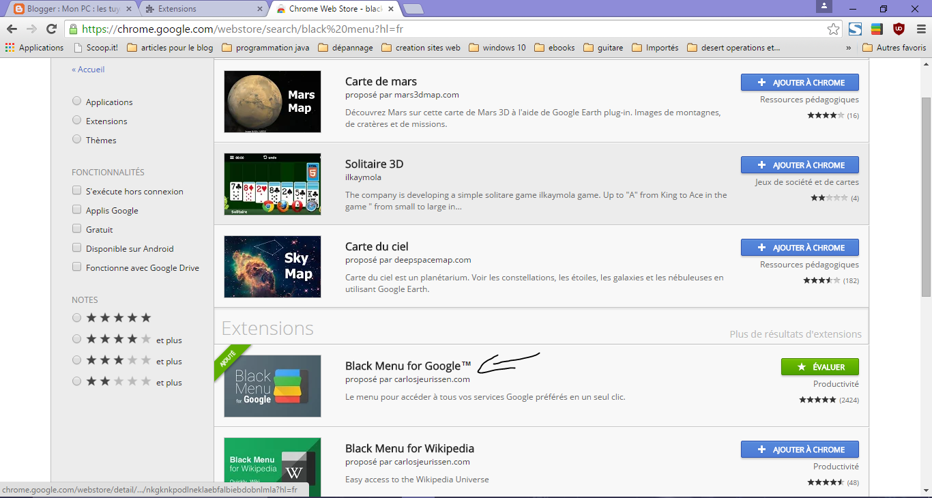Open the 'Black Menu for Google™' title
The image size is (932, 498).
408,366
